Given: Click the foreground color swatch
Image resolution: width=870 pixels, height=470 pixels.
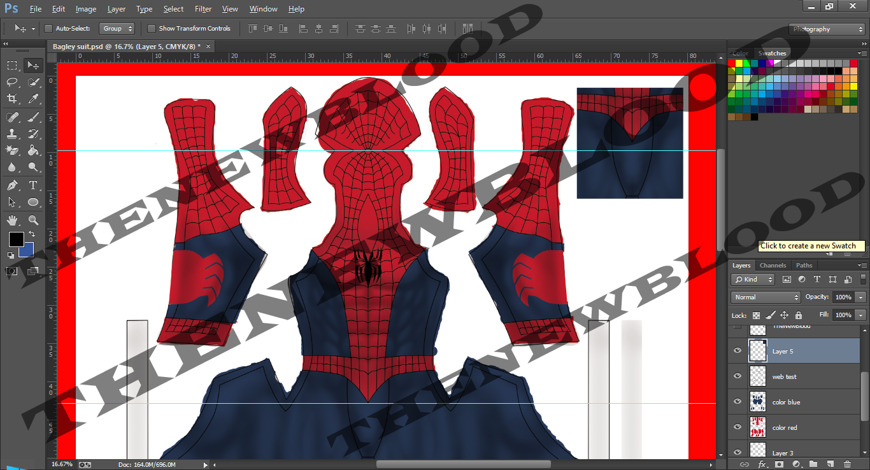Looking at the screenshot, I should (16, 239).
